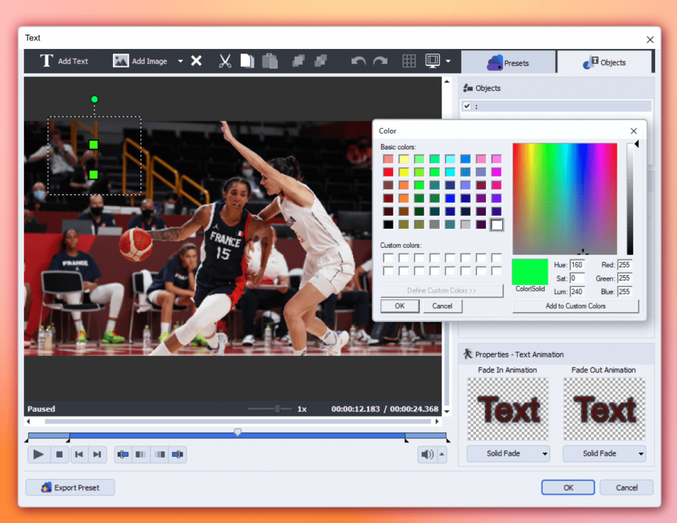This screenshot has height=523, width=677.
Task: Switch to the Presets tab
Action: [508, 63]
